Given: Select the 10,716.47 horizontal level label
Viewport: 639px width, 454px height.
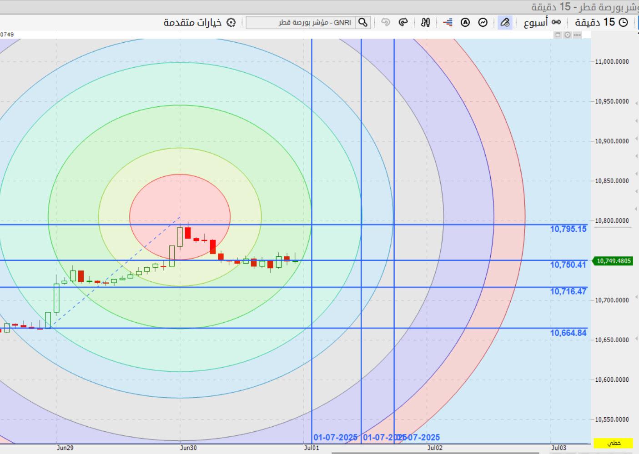Looking at the screenshot, I should coord(568,291).
